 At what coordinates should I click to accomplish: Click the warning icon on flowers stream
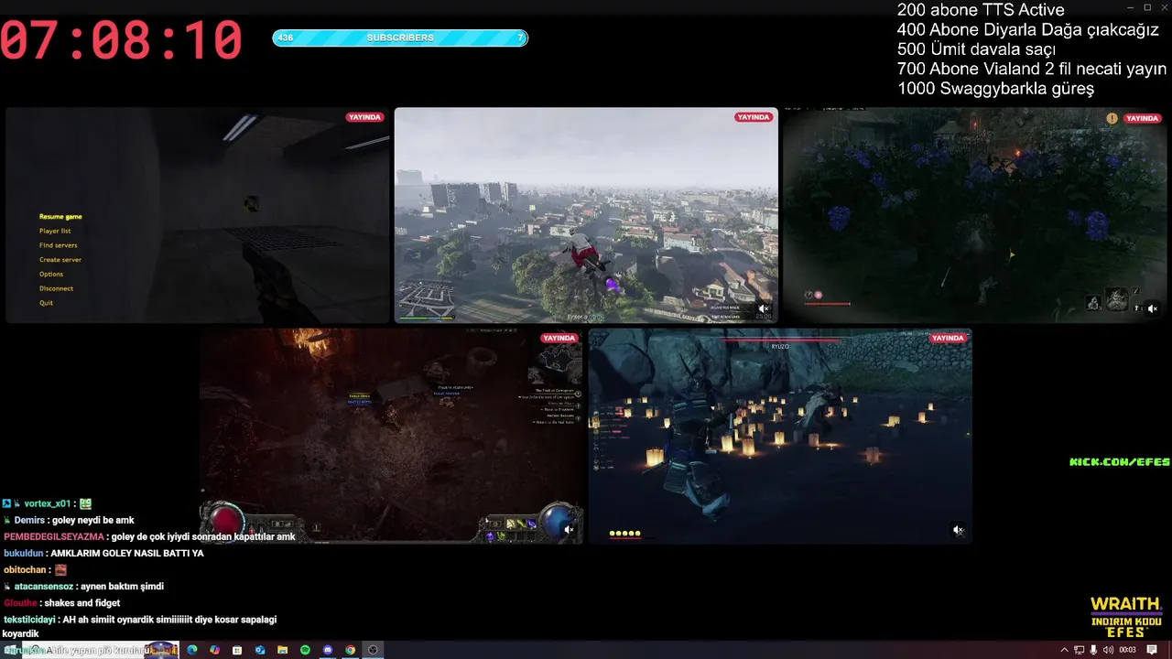click(1112, 118)
